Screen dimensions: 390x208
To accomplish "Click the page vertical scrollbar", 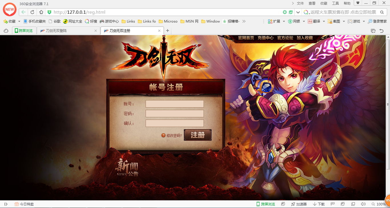I will 388,104.
